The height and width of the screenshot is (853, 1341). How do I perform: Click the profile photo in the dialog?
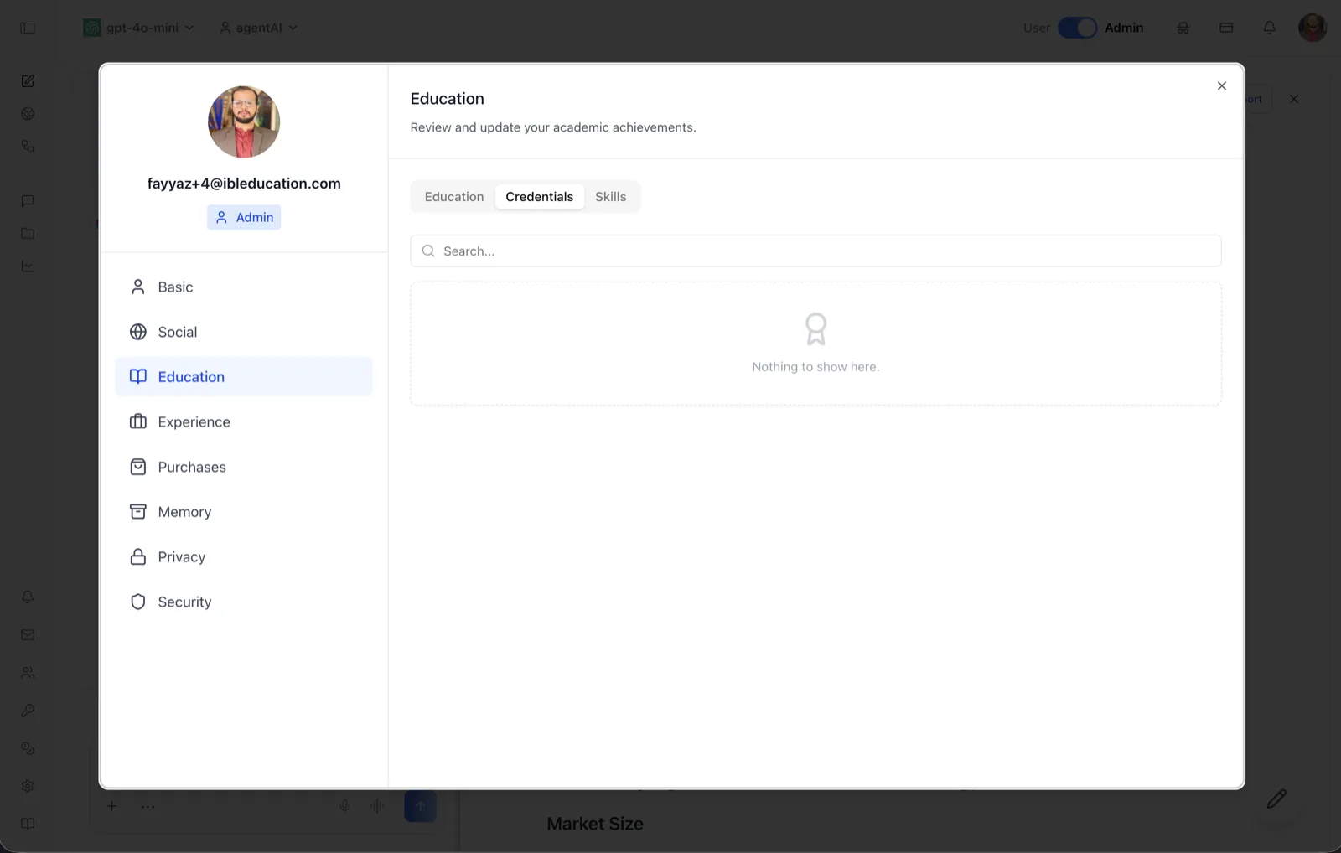244,121
